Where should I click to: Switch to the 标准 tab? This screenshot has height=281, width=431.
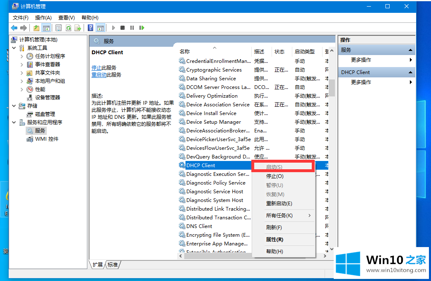[x=113, y=265]
